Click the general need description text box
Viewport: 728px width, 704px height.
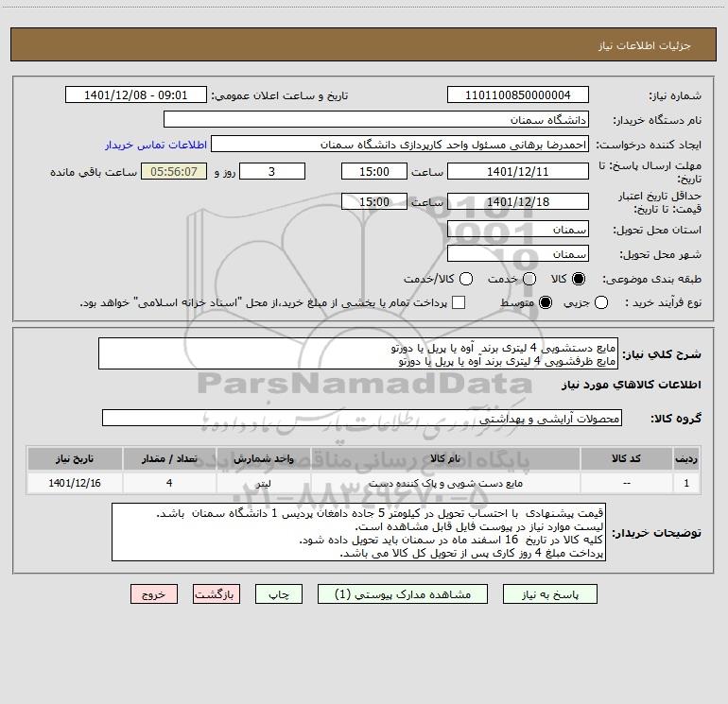click(358, 353)
